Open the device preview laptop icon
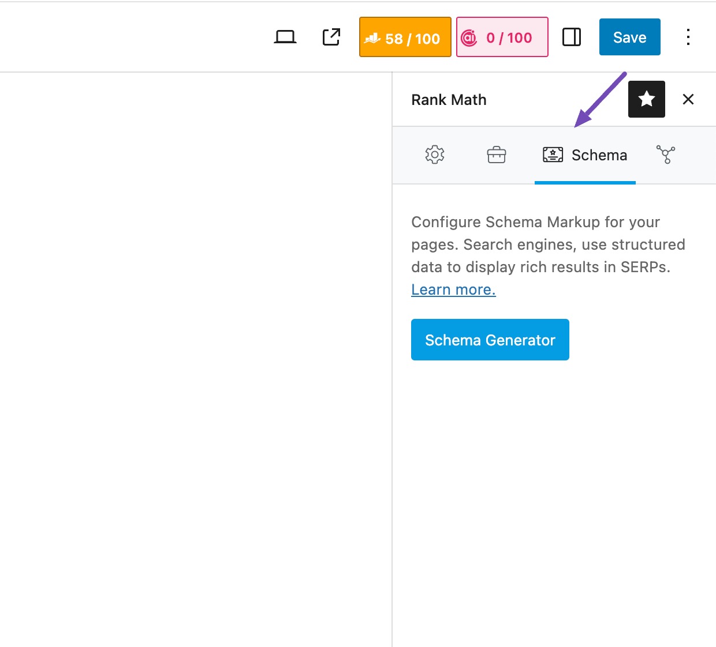This screenshot has width=716, height=647. (285, 37)
